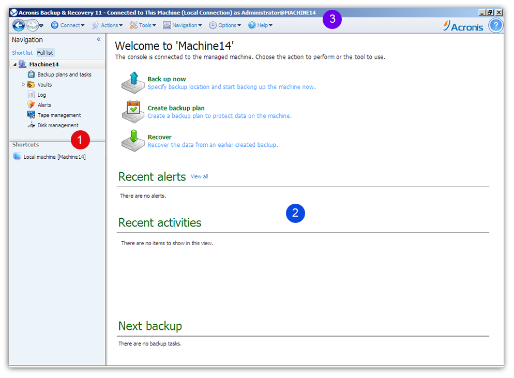Click 'There are no backup tasks.' text
The height and width of the screenshot is (378, 514).
(150, 343)
